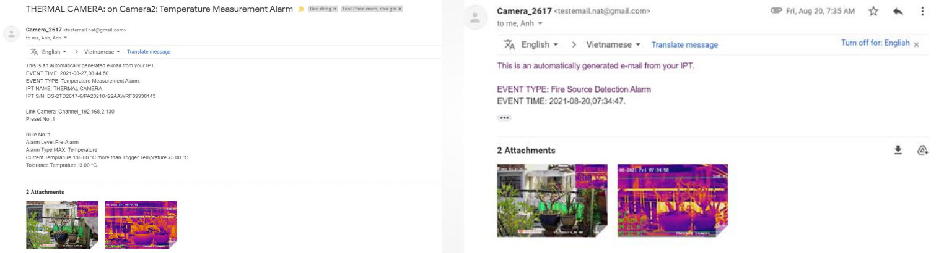Remove the 'Bao dong' label
This screenshot has width=944, height=253.
pyautogui.click(x=335, y=9)
